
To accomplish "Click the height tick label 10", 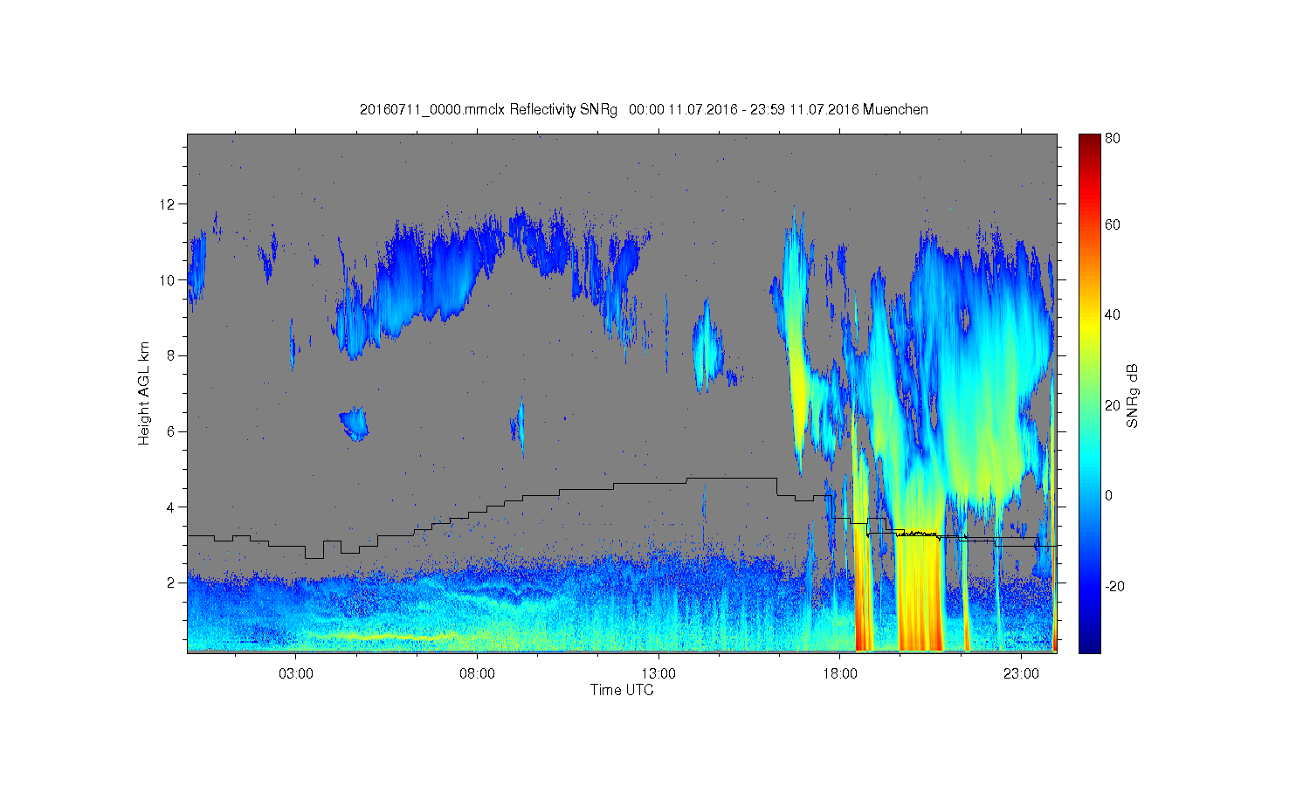I will point(168,280).
